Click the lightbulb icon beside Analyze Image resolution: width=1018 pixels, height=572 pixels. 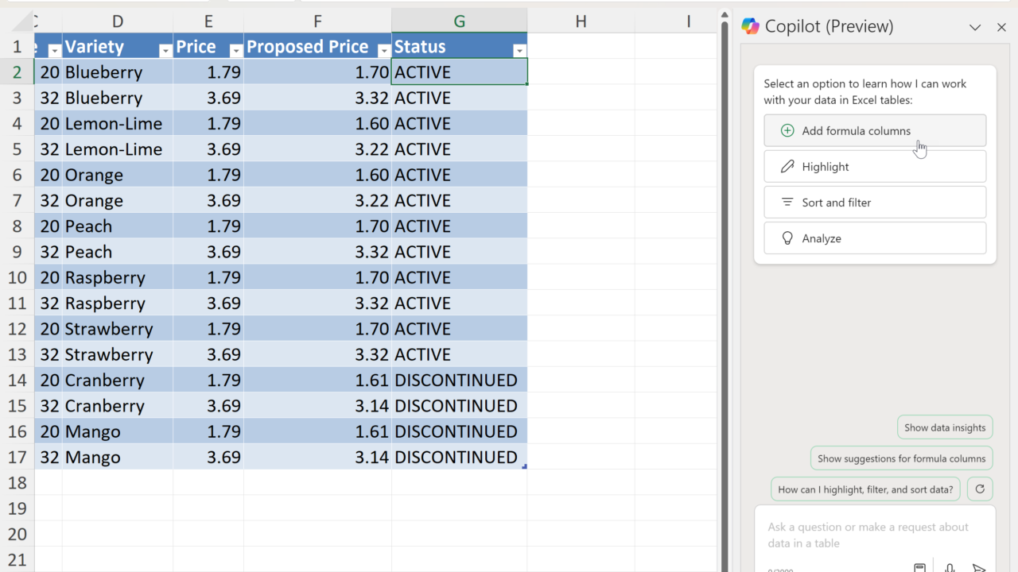point(787,238)
